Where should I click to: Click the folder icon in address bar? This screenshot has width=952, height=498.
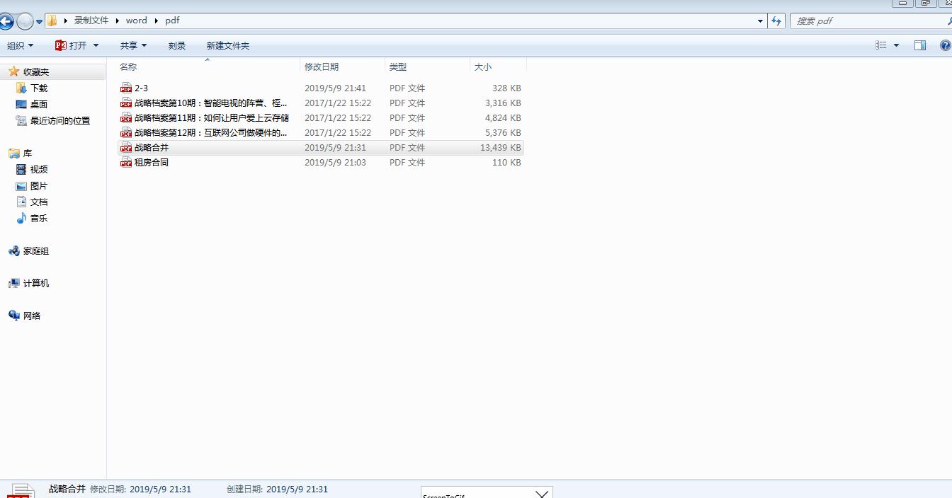coord(52,21)
